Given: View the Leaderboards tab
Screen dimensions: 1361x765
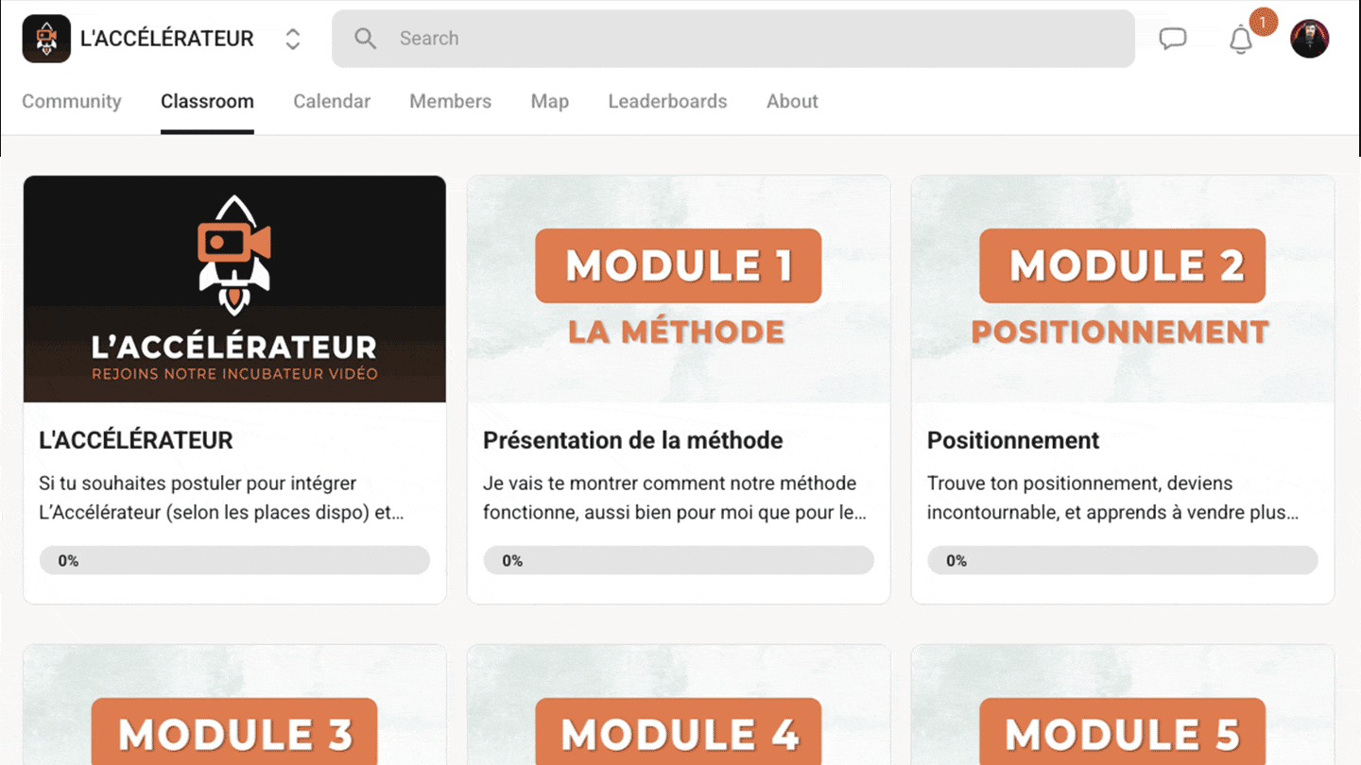Looking at the screenshot, I should pos(667,101).
